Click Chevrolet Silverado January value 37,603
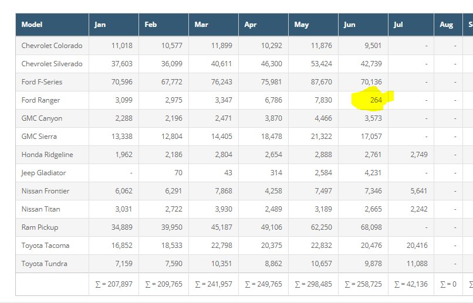This screenshot has width=473, height=303. click(122, 64)
